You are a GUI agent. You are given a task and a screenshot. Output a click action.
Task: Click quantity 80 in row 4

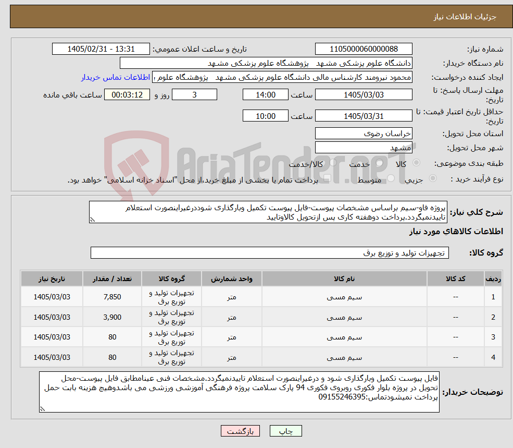(112, 357)
